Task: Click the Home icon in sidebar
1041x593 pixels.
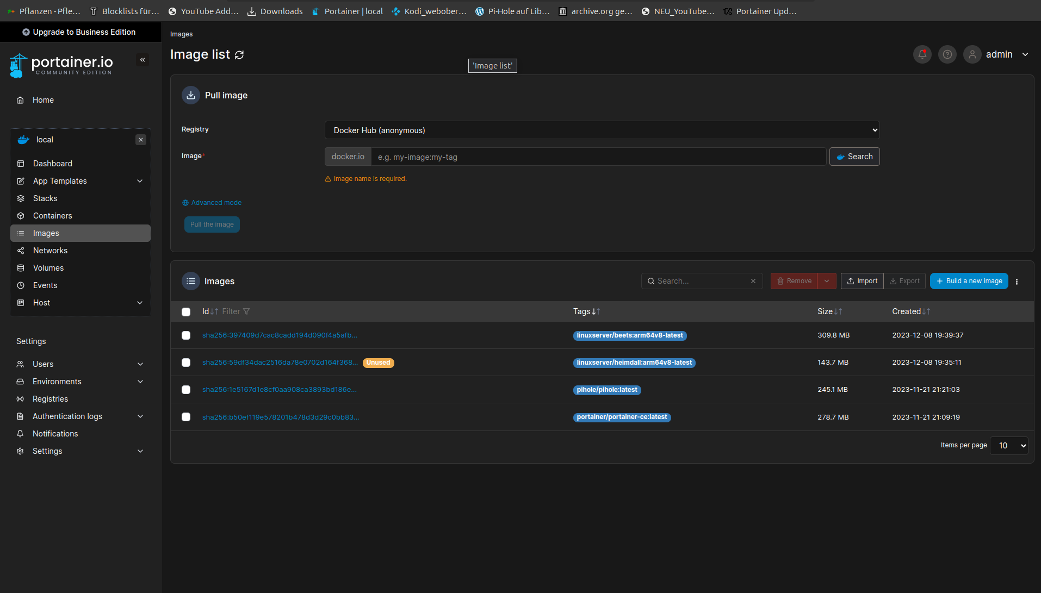Action: point(20,100)
